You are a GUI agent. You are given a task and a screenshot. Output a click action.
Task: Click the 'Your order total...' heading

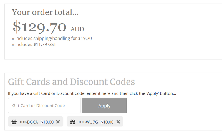[x=45, y=12]
